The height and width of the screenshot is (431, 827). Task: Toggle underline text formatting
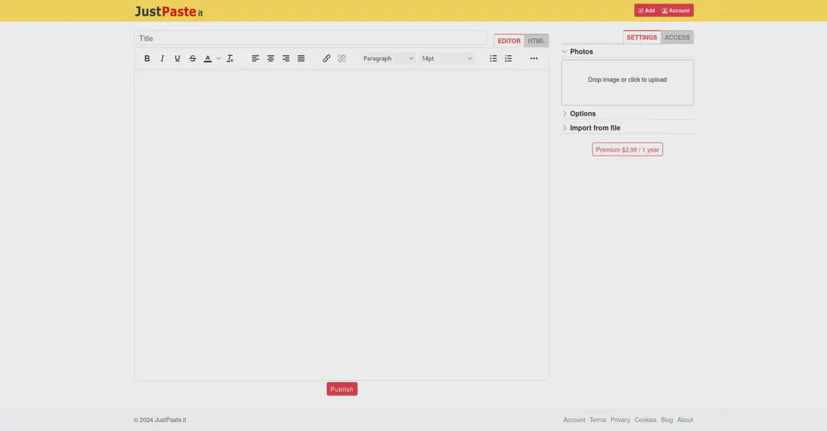pyautogui.click(x=177, y=58)
